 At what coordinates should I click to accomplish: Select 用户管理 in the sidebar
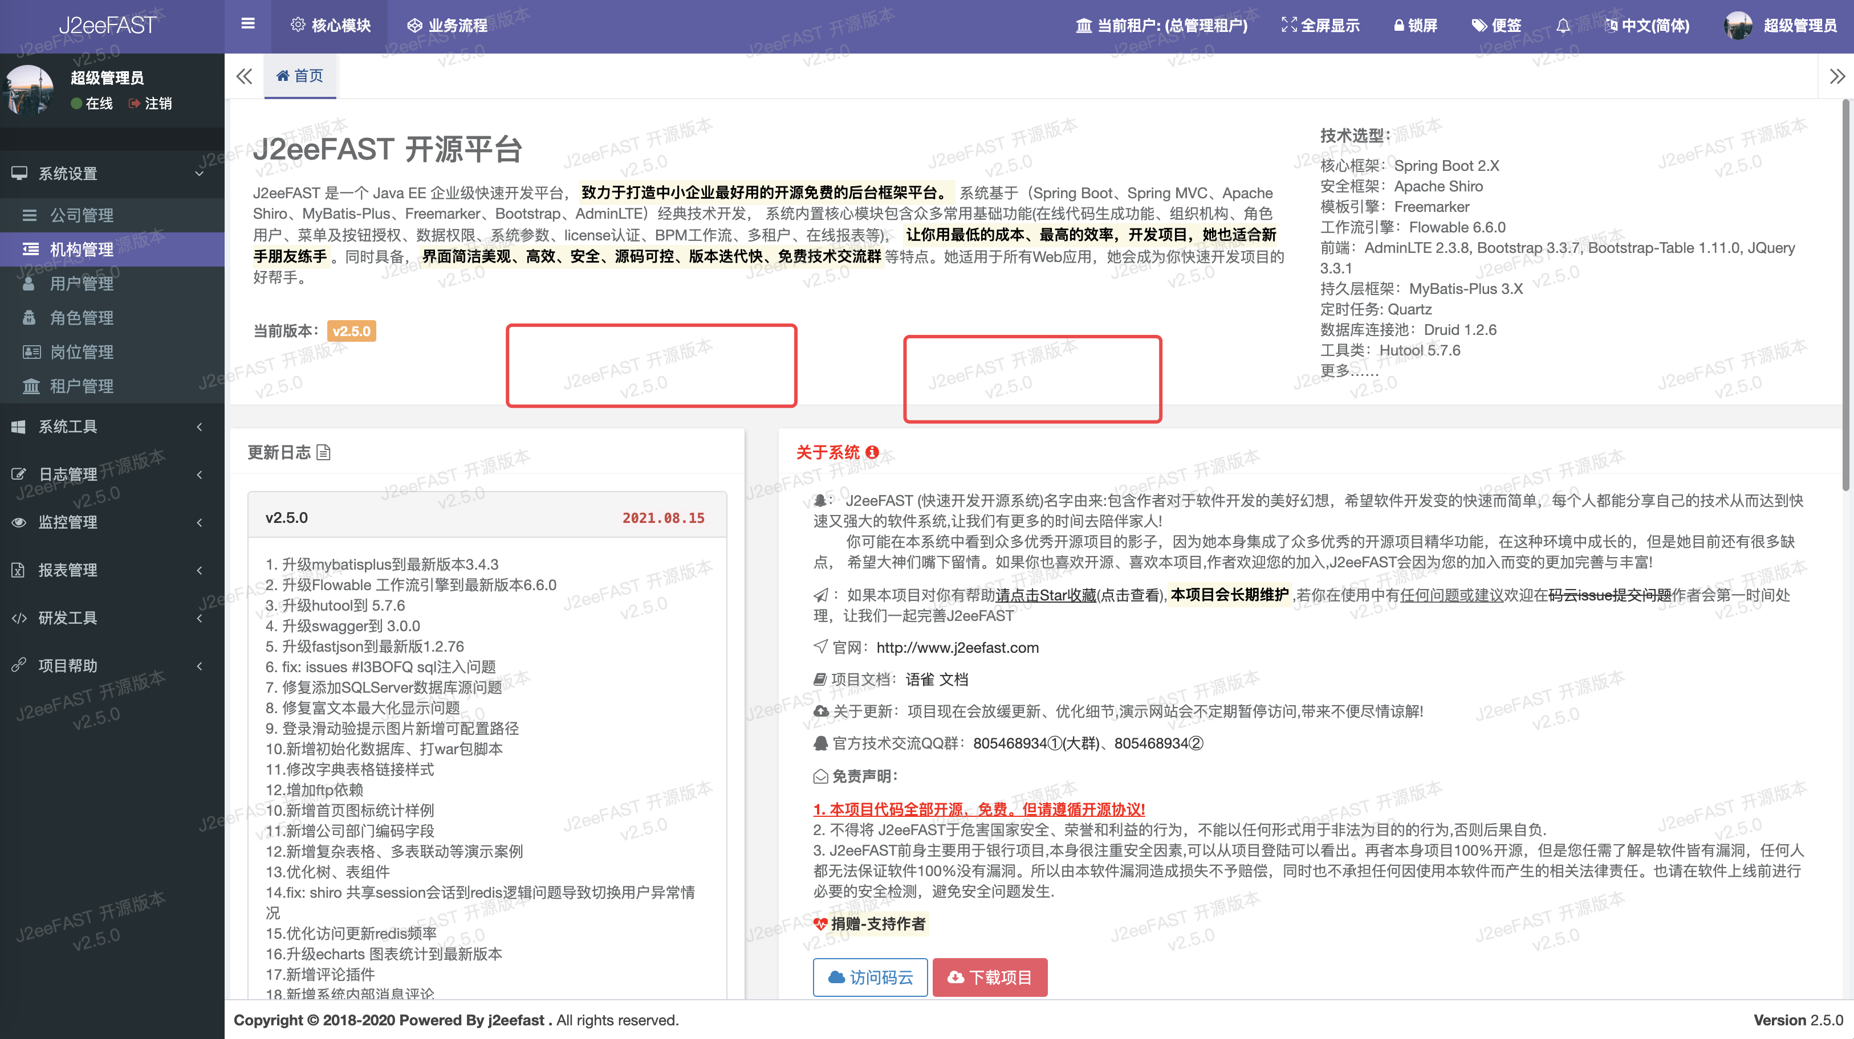(x=82, y=283)
